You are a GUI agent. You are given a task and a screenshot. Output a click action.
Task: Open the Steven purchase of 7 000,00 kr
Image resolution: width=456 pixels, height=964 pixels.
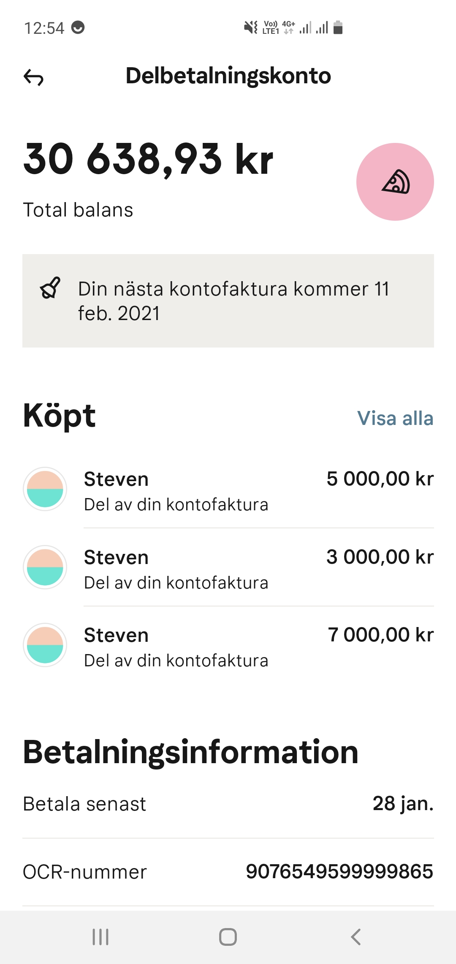click(258, 647)
